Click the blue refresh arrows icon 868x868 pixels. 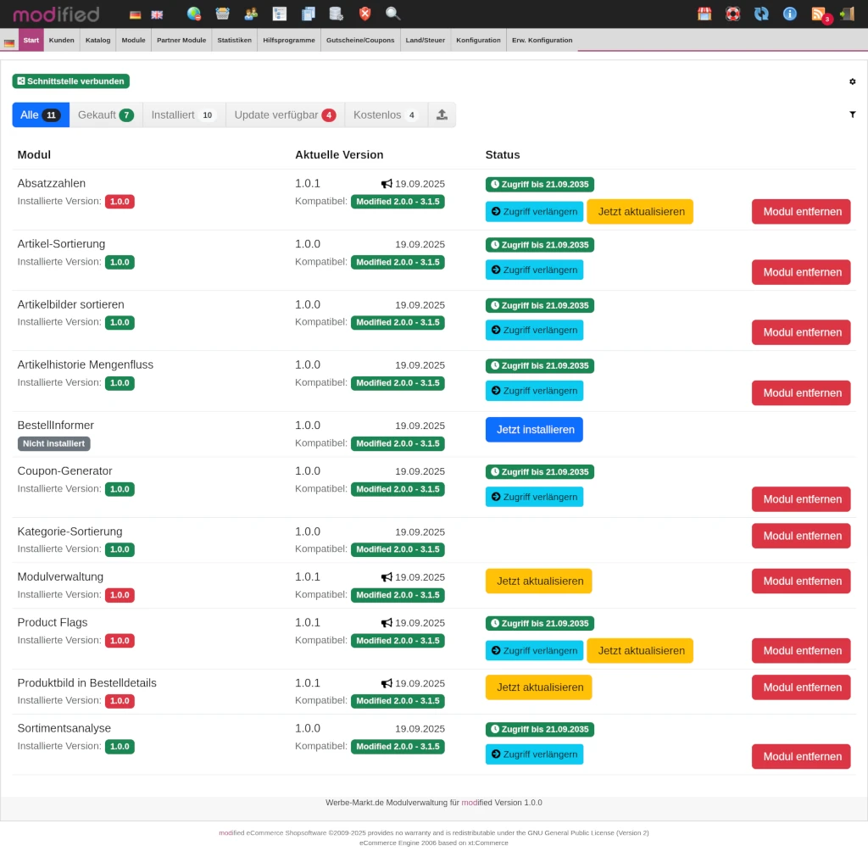click(x=761, y=14)
